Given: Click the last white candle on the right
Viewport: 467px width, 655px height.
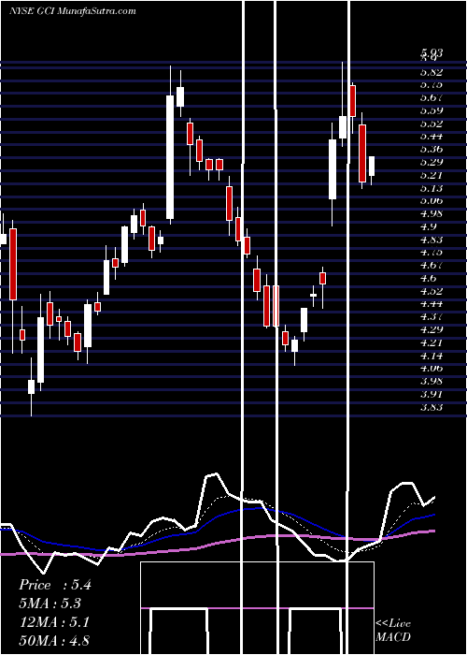Looking at the screenshot, I should coord(372,167).
